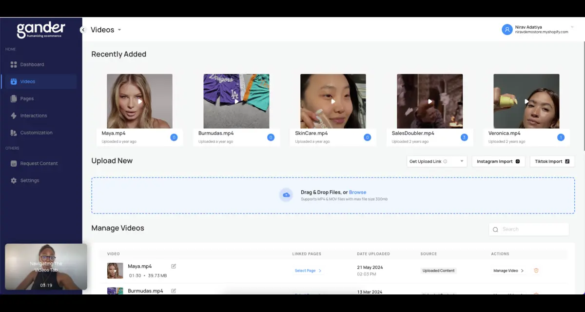Click the rename edit icon next to Maya.mp4
585x312 pixels.
[x=174, y=266]
